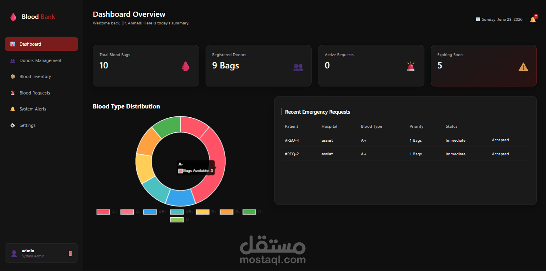Click the date Sunday, June 28, 2026
This screenshot has width=546, height=271.
[x=502, y=20]
